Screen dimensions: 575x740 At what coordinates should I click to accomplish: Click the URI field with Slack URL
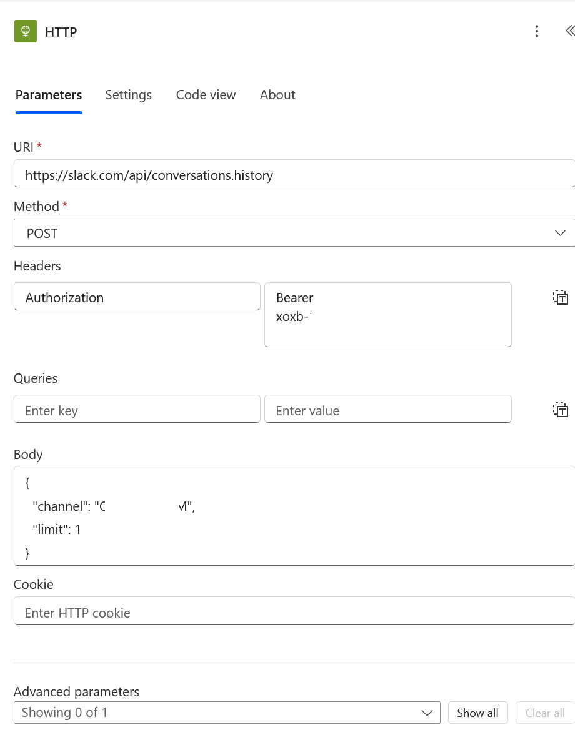click(294, 175)
